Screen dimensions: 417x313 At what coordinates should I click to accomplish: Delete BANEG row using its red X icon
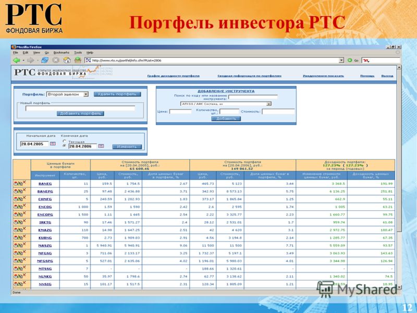pyautogui.click(x=24, y=182)
